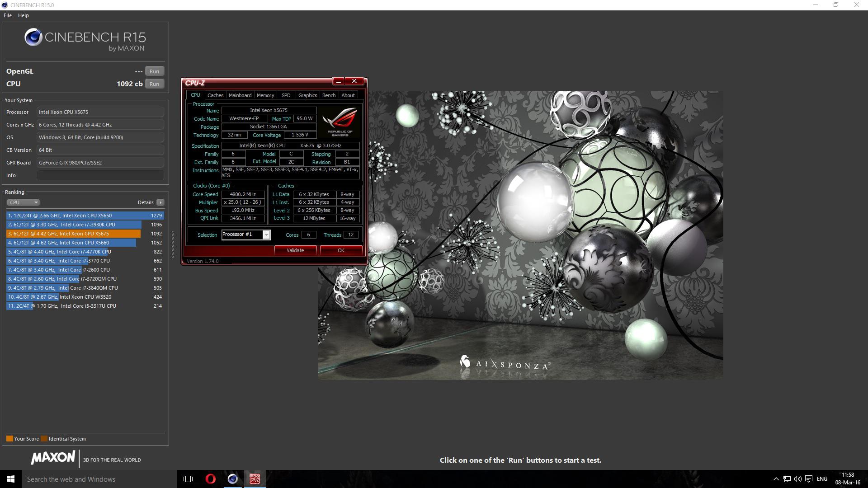Open the Ranking CPU dropdown
The height and width of the screenshot is (488, 868).
[x=23, y=202]
